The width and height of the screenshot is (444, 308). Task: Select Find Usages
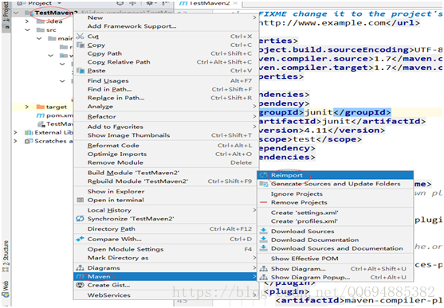point(167,80)
